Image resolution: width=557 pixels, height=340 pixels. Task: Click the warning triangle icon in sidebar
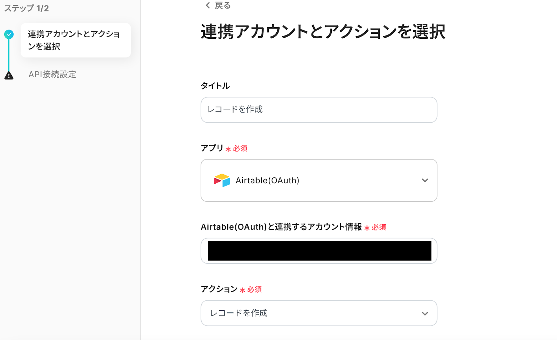(x=9, y=75)
